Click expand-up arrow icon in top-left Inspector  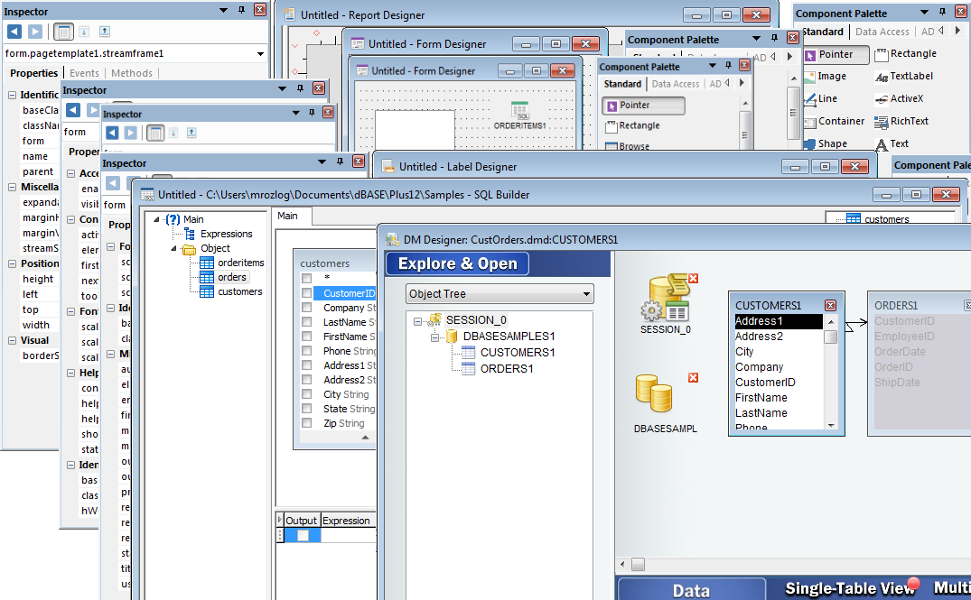105,32
